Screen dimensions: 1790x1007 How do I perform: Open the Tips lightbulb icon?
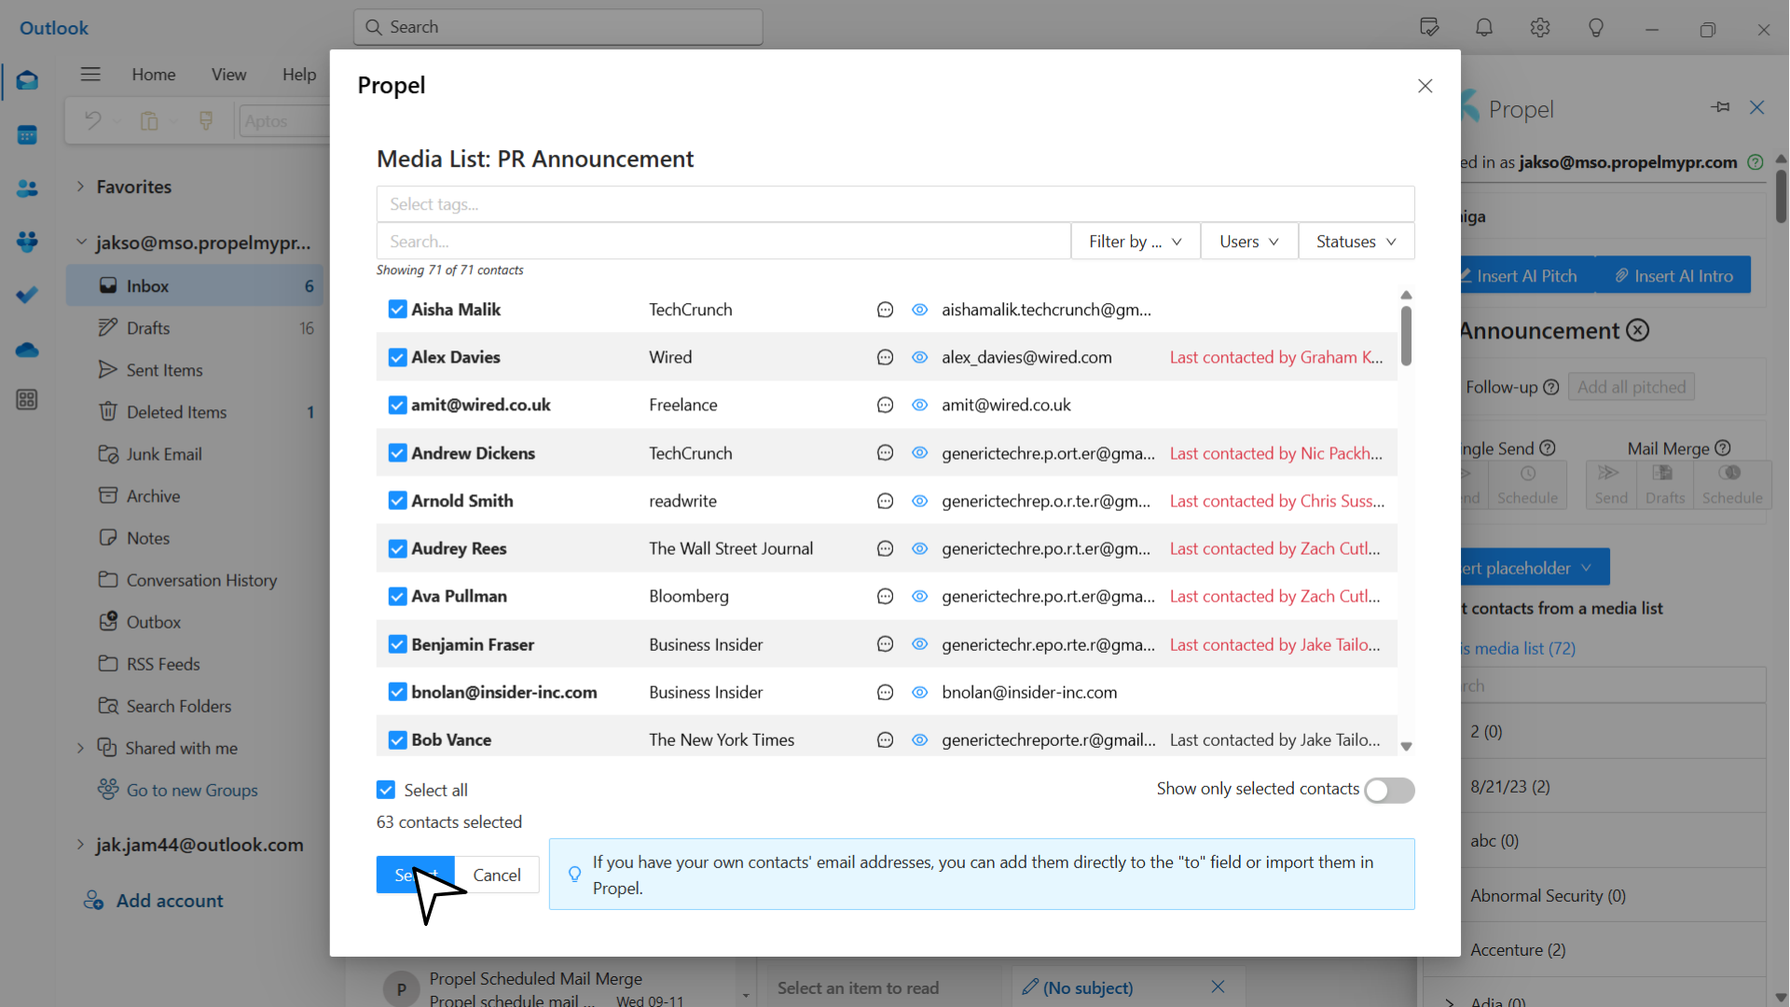pos(1596,28)
